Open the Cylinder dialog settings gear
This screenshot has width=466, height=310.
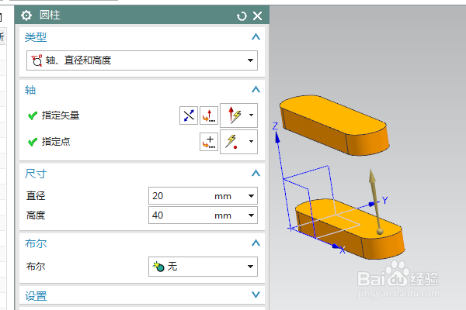pos(26,15)
